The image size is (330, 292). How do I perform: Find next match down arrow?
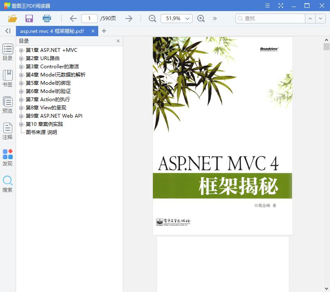point(320,19)
